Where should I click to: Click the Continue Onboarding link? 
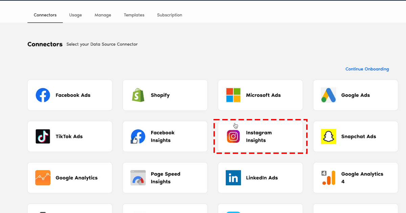coord(367,69)
